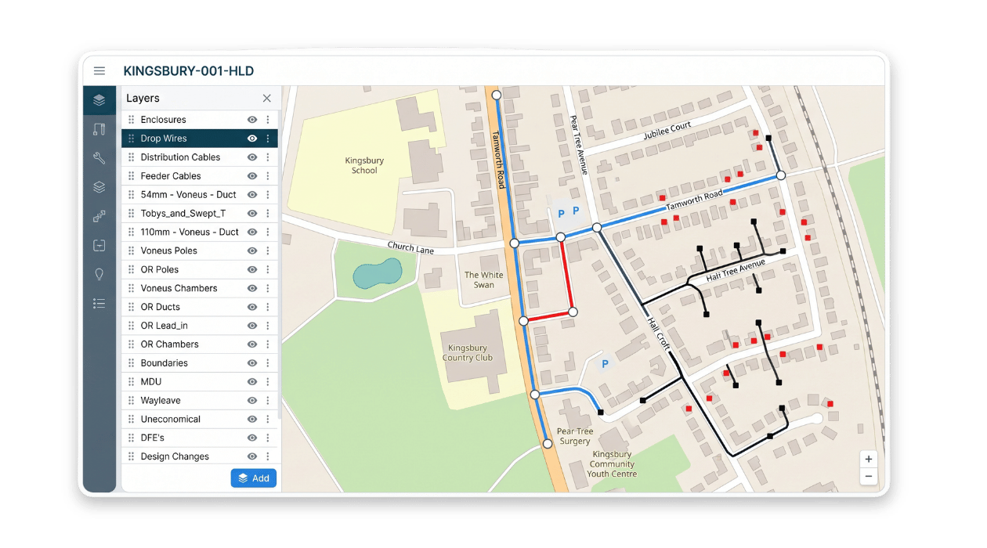Open options menu for Enclosures layer

tap(268, 120)
